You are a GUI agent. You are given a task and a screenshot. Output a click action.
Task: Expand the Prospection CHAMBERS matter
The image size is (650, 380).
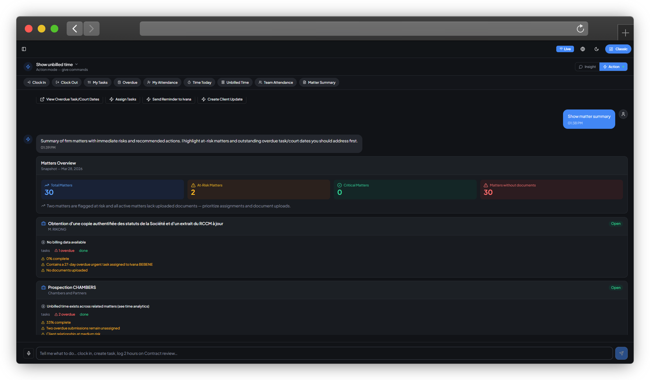click(x=72, y=287)
